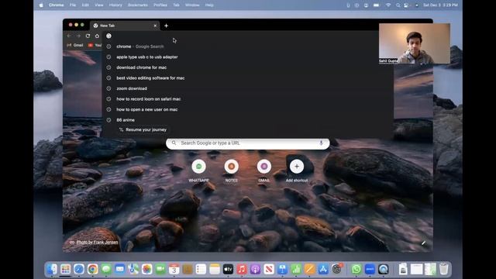
Task: Choose "how to open a new user on mac"
Action: click(x=247, y=109)
